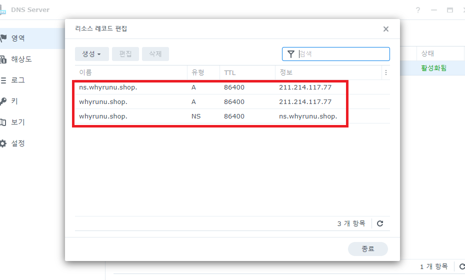Click the 1 개 항목 count in the DNS Server window
This screenshot has height=280, width=465.
coord(433,266)
